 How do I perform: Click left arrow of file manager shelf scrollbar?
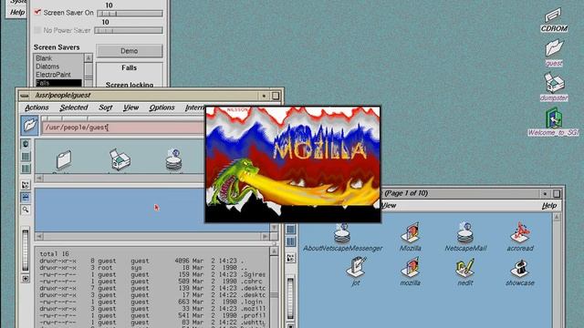39,179
